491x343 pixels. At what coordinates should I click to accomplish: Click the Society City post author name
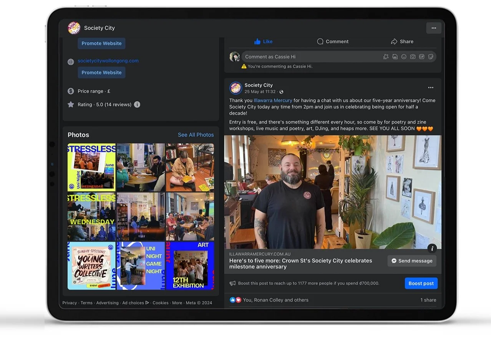(259, 85)
